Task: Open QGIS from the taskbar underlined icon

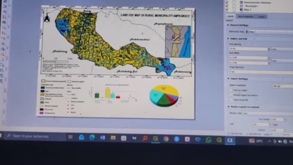Action: click(156, 139)
